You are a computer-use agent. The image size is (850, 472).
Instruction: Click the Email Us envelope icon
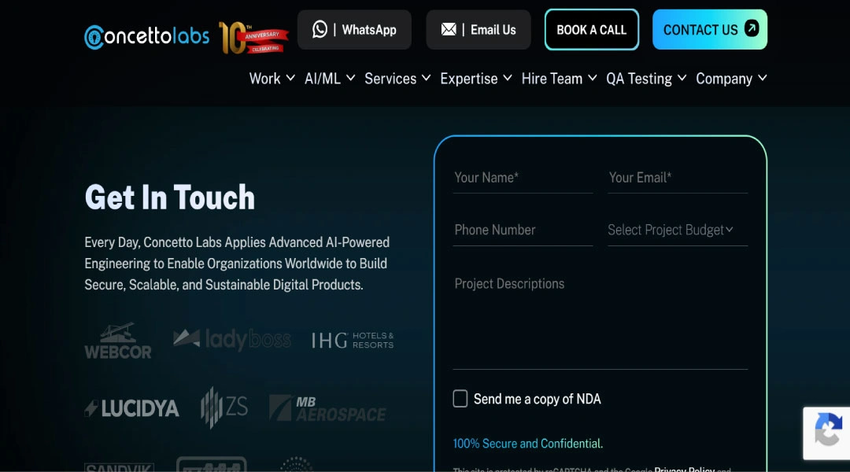[449, 30]
